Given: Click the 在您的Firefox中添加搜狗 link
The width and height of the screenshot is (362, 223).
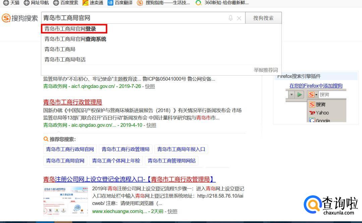Looking at the screenshot, I should [x=316, y=86].
